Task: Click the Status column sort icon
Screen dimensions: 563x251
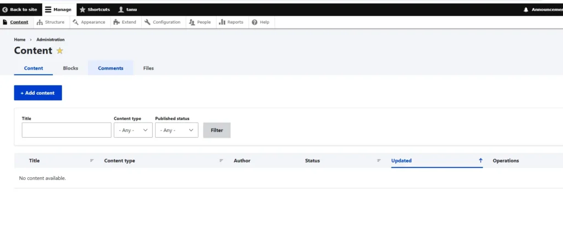Action: pos(379,160)
